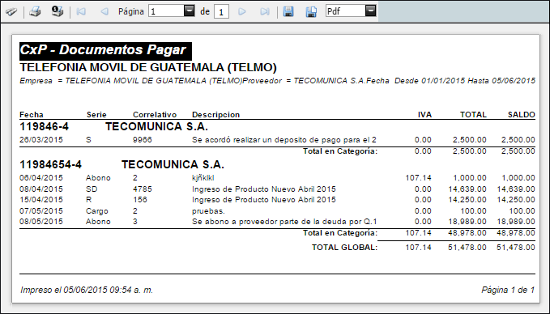Click correlativo '9966'
The height and width of the screenshot is (314, 550).
click(x=143, y=139)
